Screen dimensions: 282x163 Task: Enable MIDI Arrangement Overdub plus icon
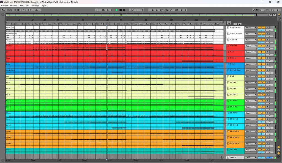[x=130, y=10]
